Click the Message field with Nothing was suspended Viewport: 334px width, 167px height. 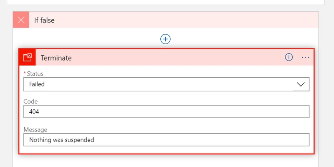tap(166, 139)
